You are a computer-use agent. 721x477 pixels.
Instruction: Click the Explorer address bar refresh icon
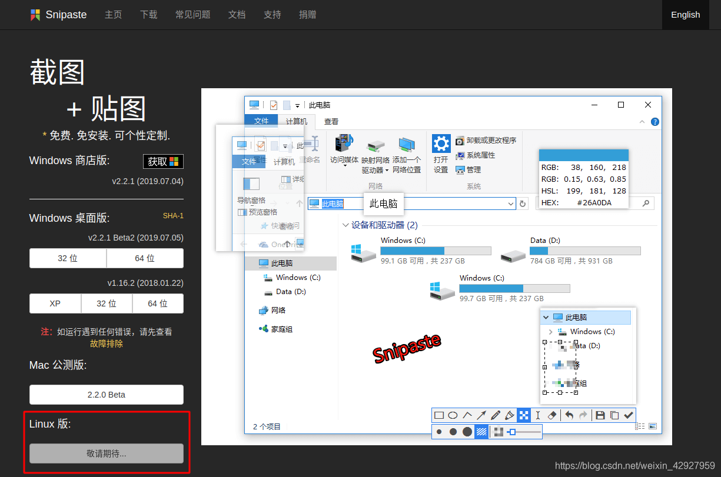click(523, 204)
